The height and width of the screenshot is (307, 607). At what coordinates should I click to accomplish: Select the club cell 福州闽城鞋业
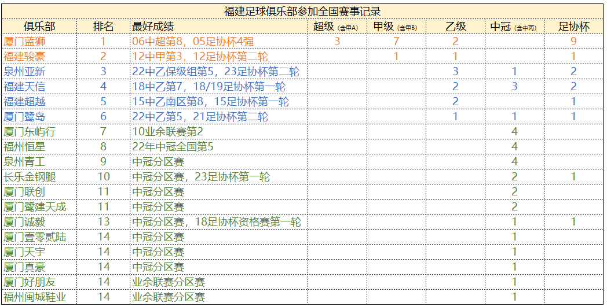click(39, 297)
